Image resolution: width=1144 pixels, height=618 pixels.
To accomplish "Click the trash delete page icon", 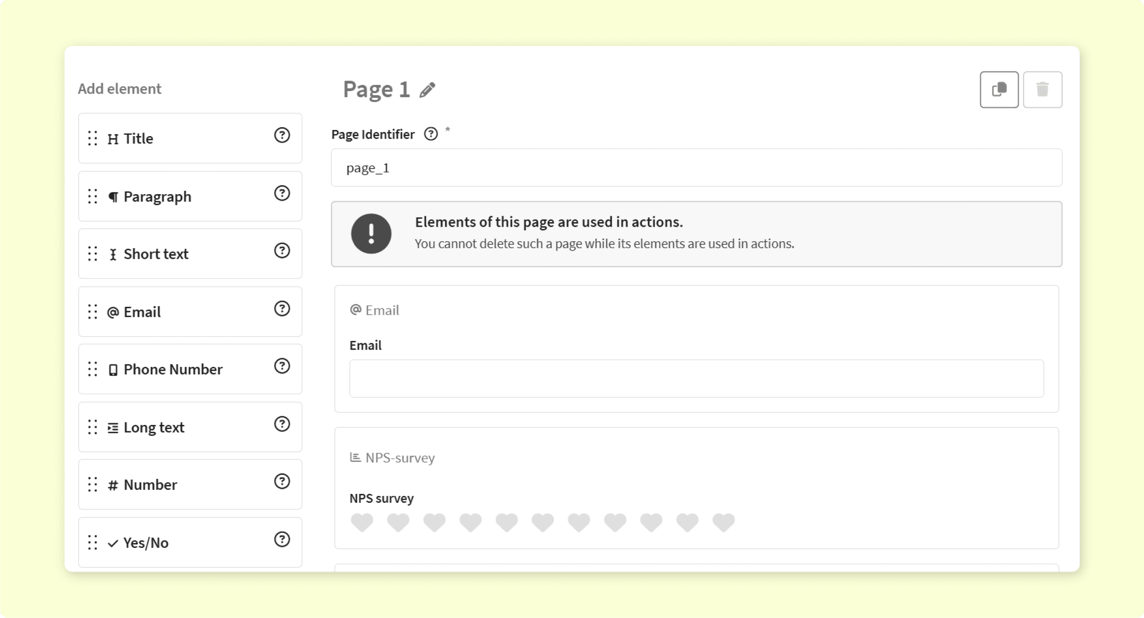I will click(x=1042, y=90).
